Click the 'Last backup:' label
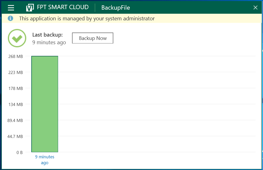This screenshot has height=170, width=263. click(47, 35)
